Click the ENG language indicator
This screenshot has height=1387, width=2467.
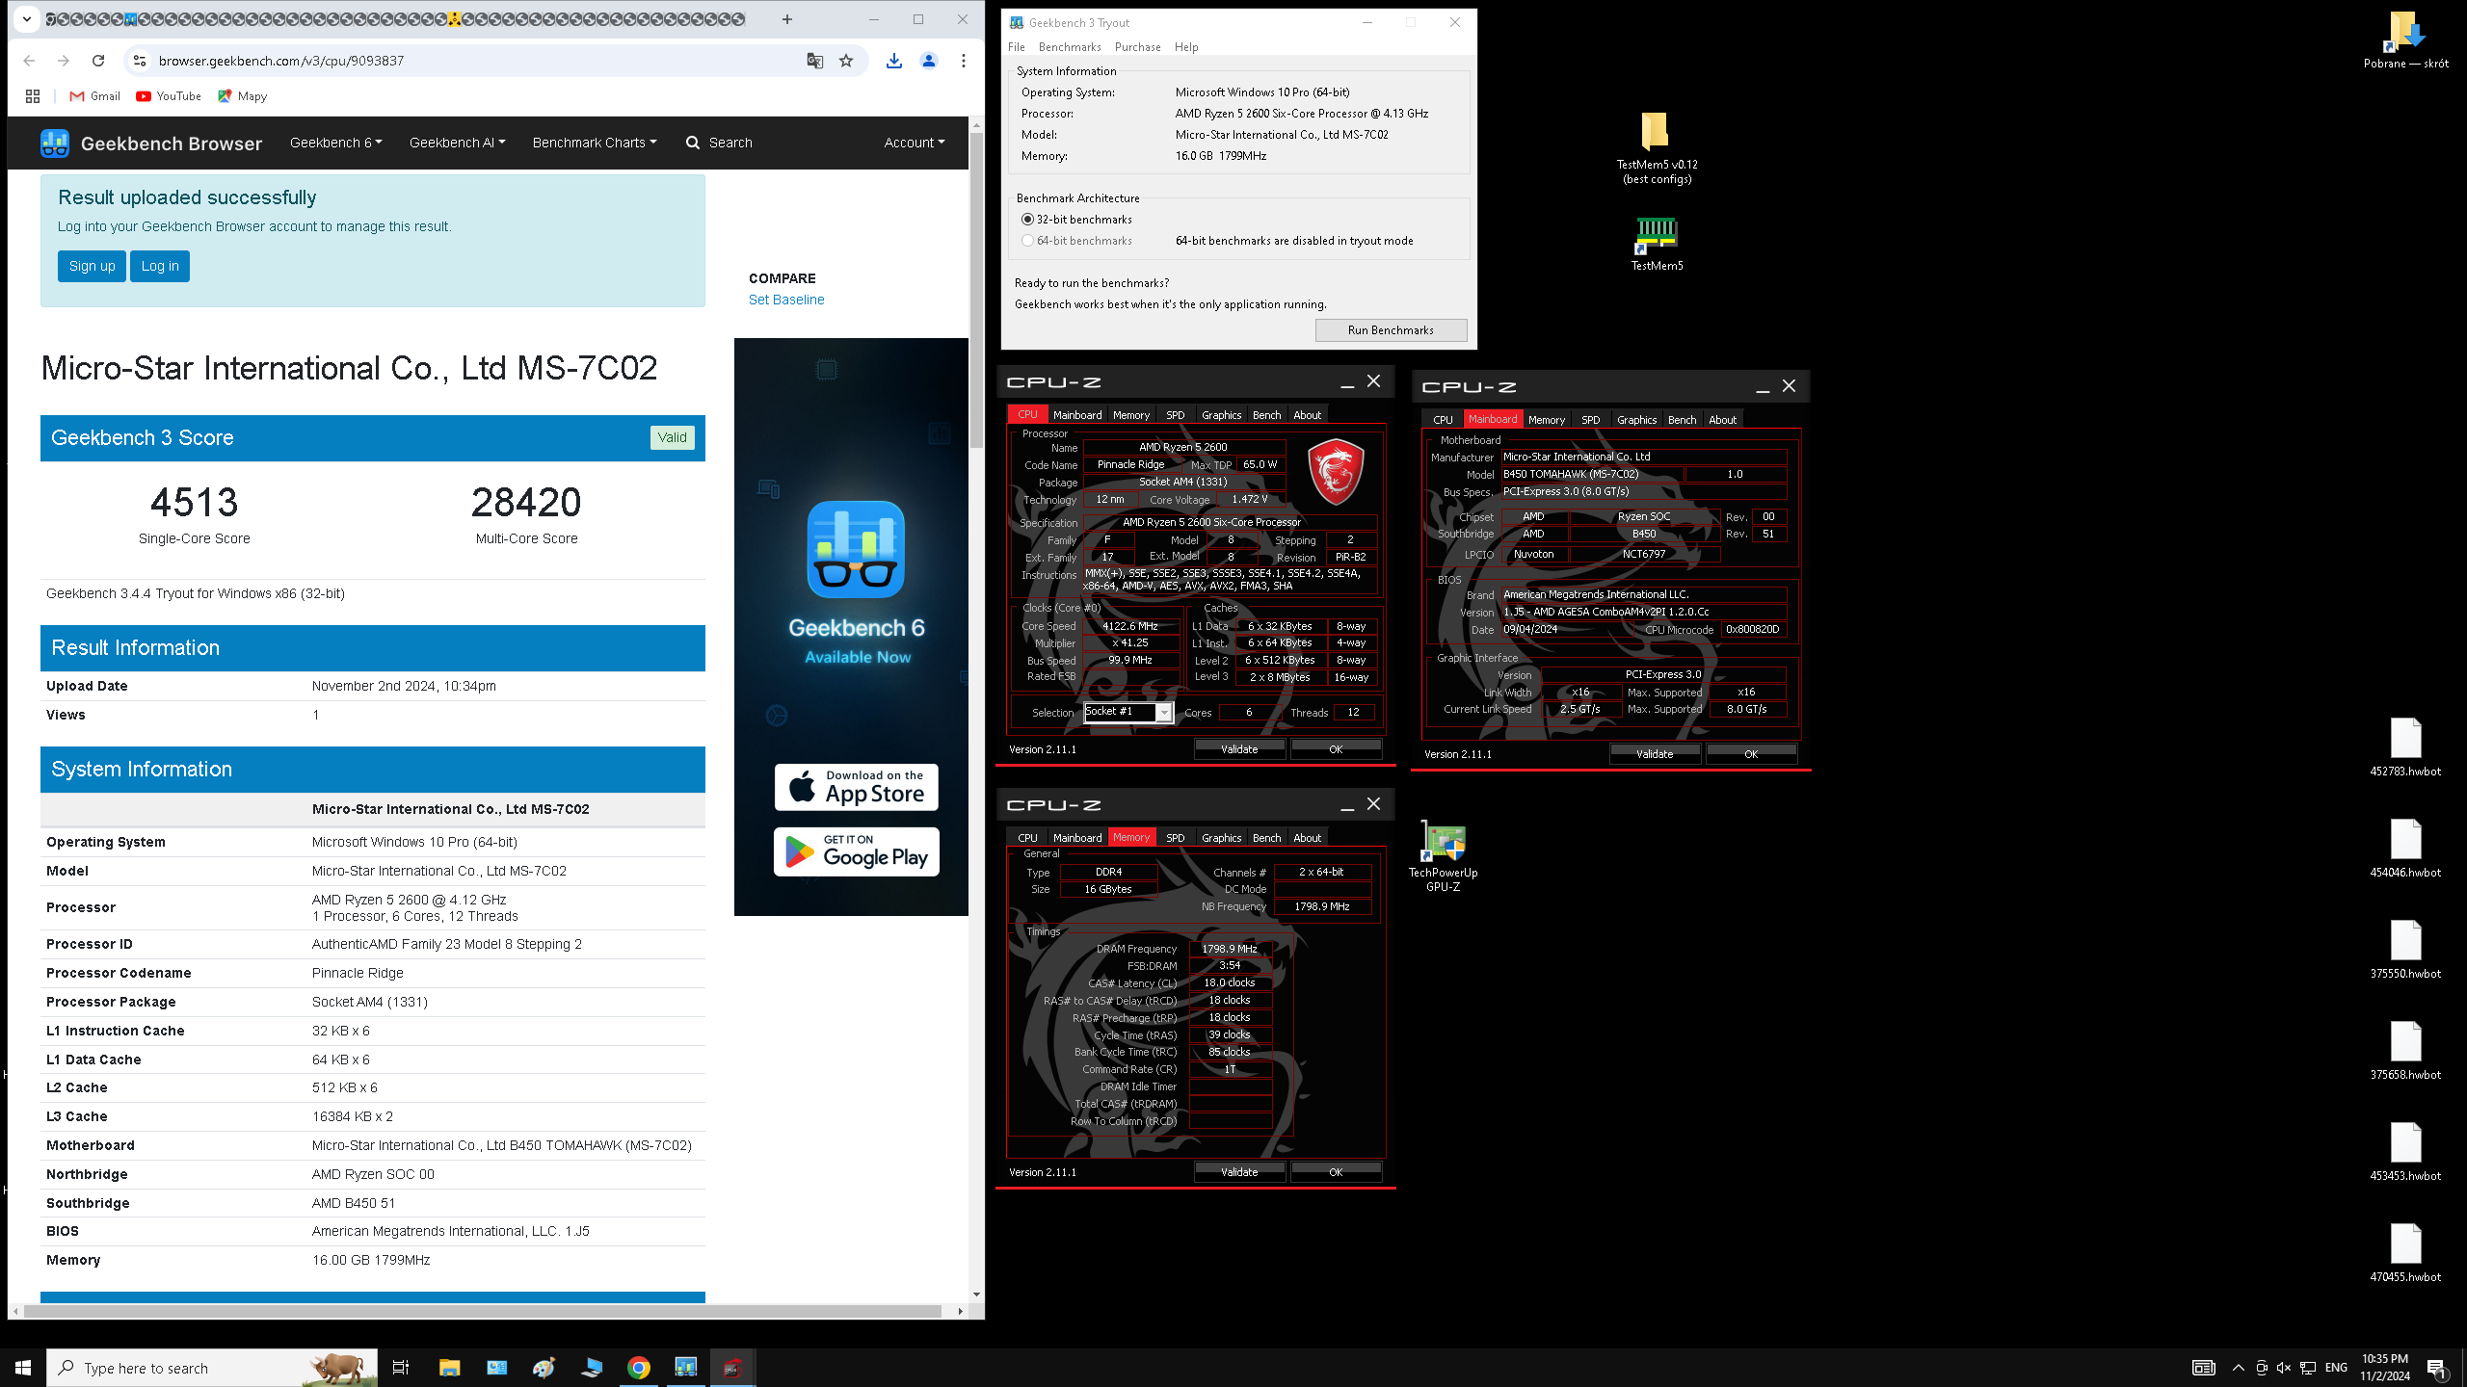click(x=2336, y=1368)
